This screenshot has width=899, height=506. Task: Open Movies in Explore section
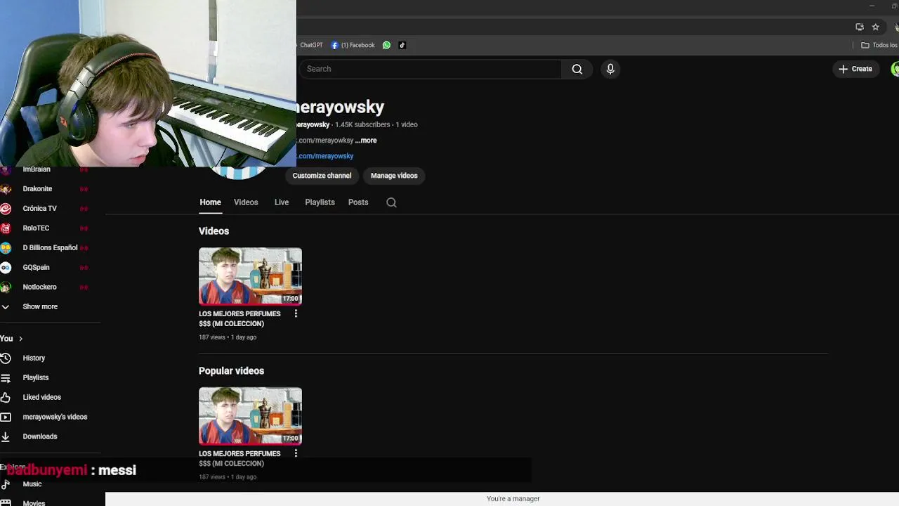[x=34, y=502]
